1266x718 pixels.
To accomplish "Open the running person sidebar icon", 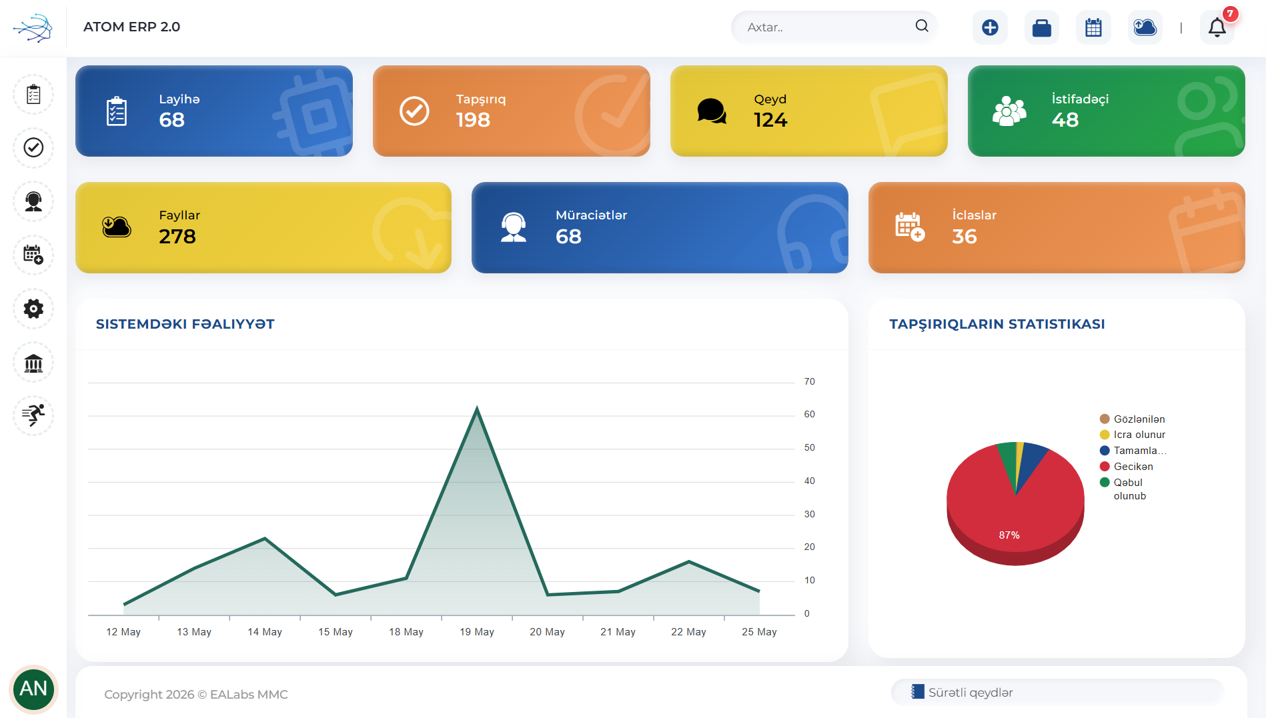I will click(33, 415).
